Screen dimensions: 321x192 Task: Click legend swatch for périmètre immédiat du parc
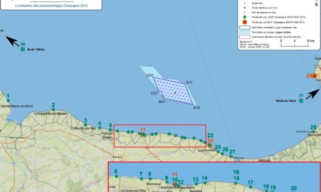(245, 28)
